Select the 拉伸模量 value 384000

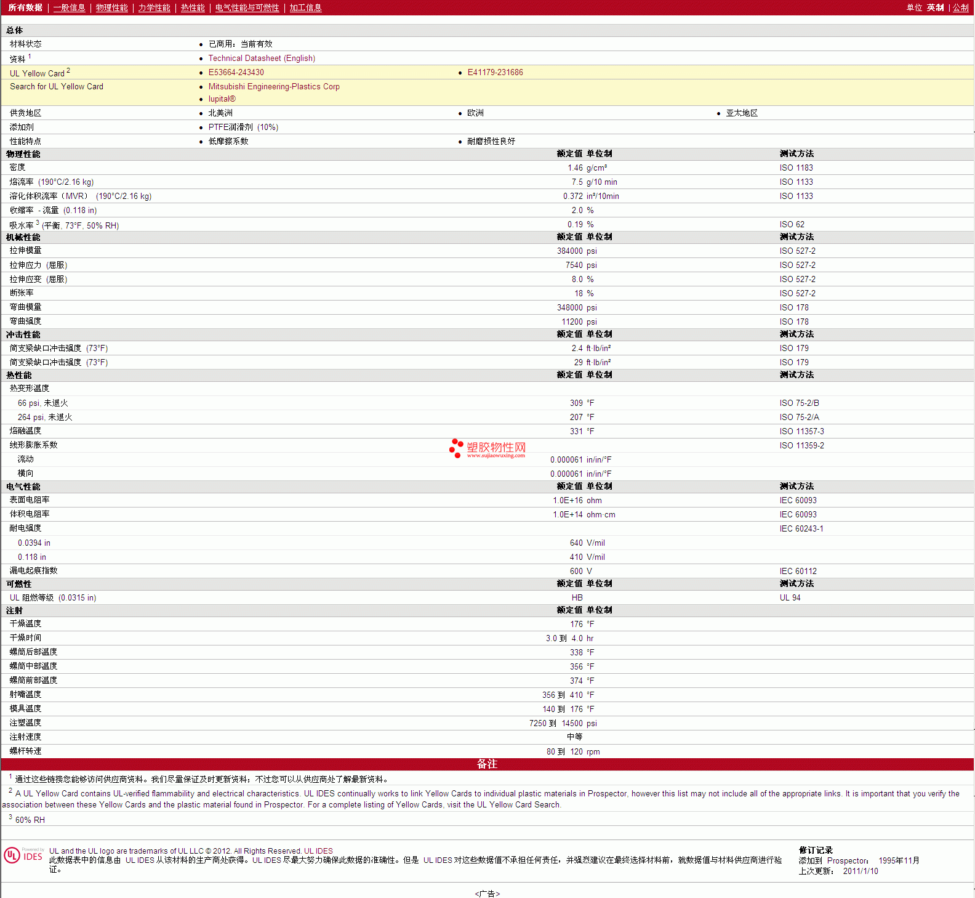pos(570,251)
